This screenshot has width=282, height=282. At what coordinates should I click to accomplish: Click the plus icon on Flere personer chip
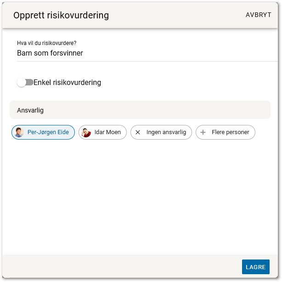point(203,132)
